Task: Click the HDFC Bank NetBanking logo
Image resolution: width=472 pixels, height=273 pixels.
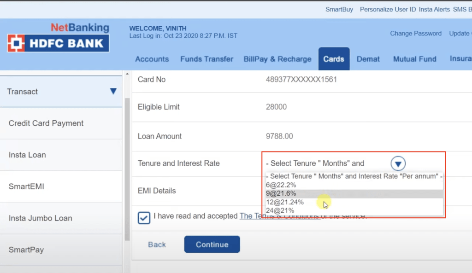Action: pyautogui.click(x=59, y=38)
